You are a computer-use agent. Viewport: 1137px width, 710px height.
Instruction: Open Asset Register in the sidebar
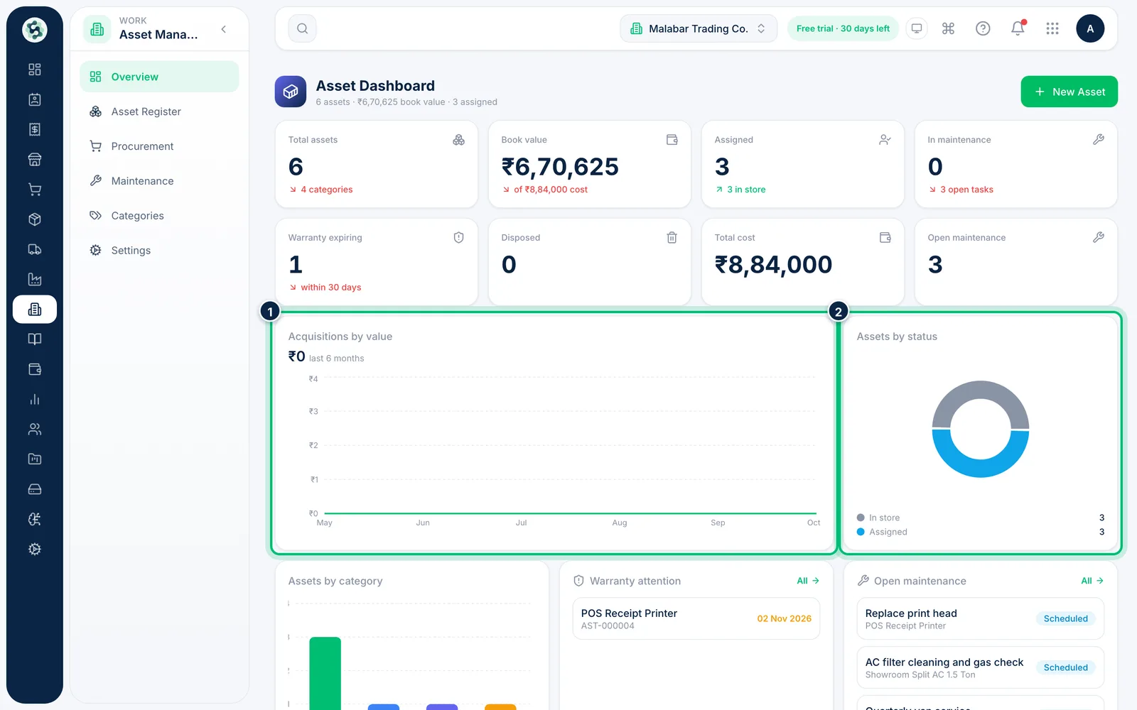tap(159, 111)
